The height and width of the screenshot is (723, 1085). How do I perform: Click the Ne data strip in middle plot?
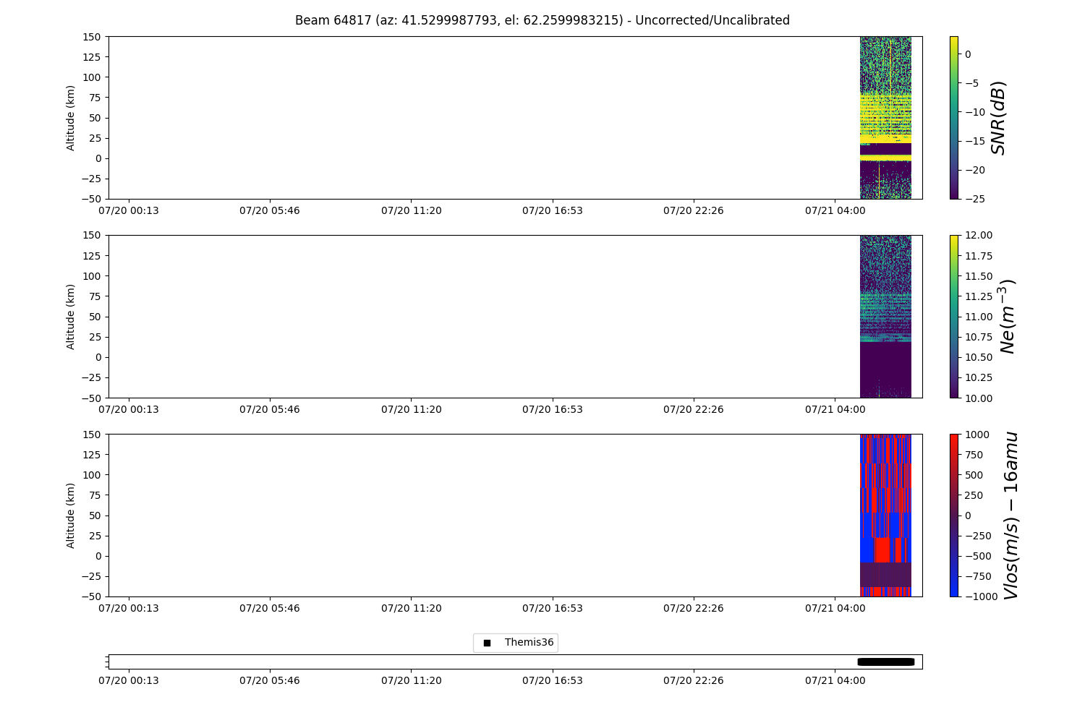pos(885,316)
